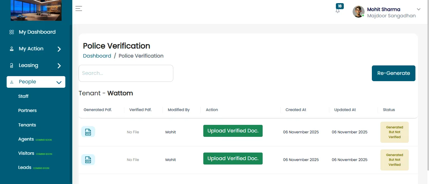Click first row Upload Verified Doc. button
Viewport: 429px width, 184px height.
pos(233,131)
